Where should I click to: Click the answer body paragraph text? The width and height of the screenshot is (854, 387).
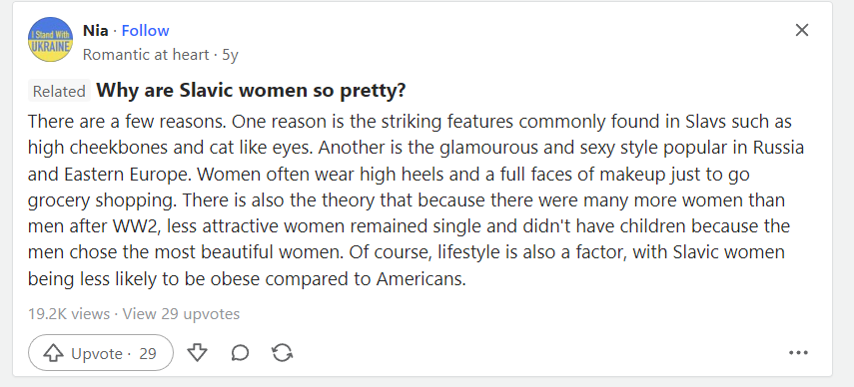pyautogui.click(x=417, y=200)
